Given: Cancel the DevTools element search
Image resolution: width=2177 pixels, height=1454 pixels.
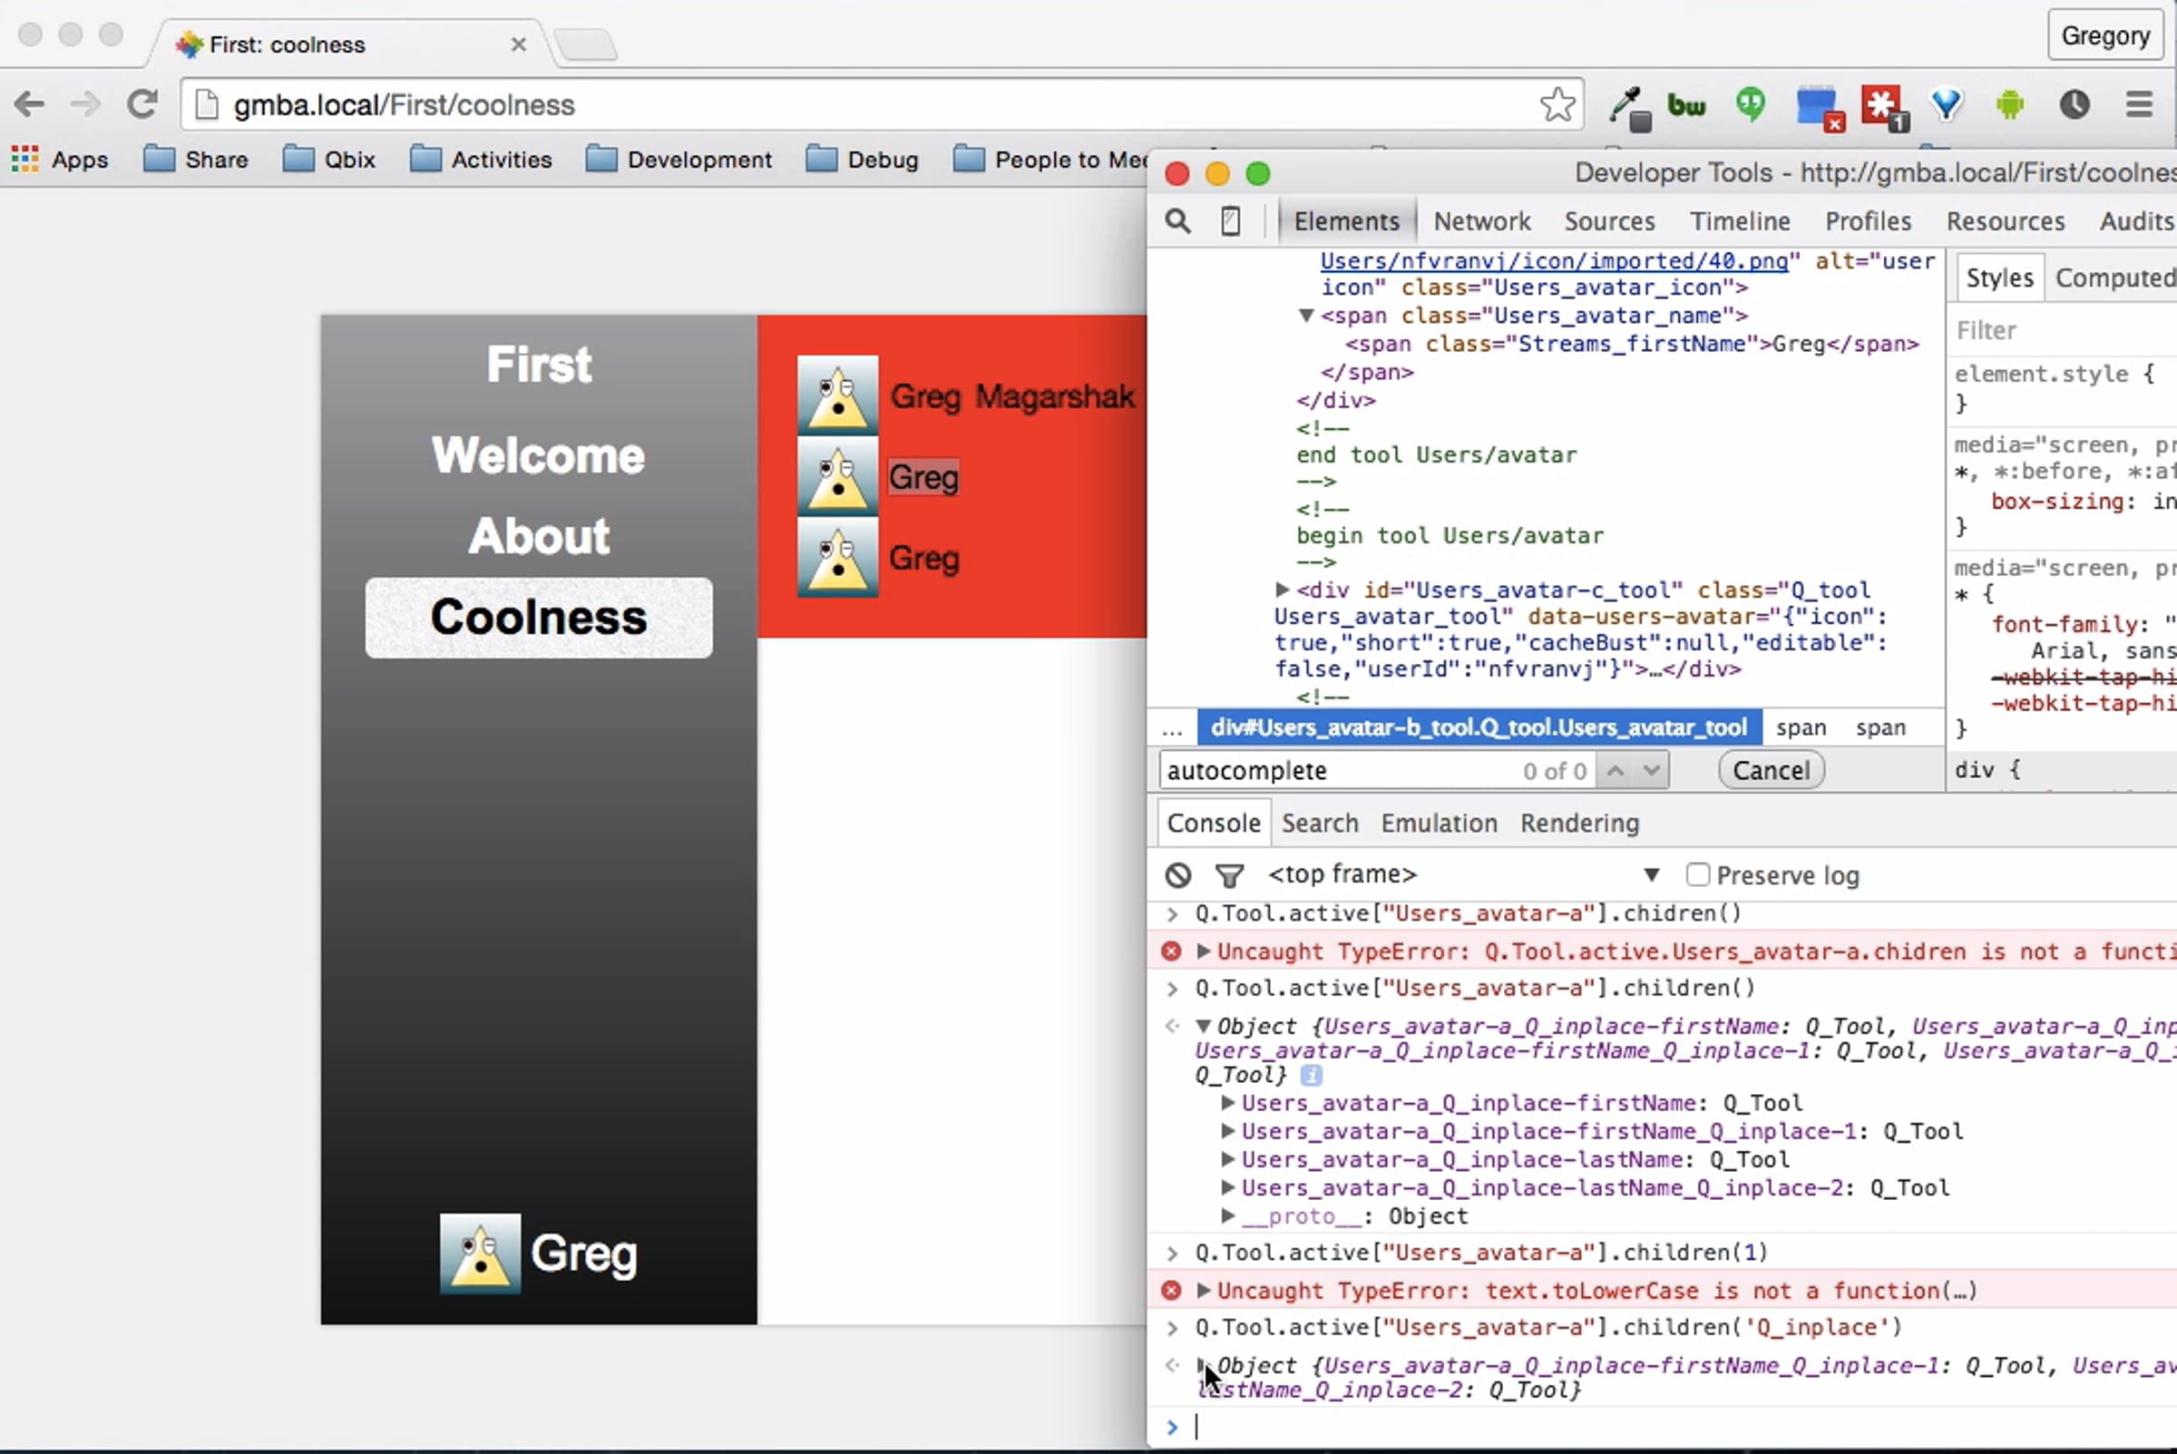Looking at the screenshot, I should click(x=1771, y=771).
